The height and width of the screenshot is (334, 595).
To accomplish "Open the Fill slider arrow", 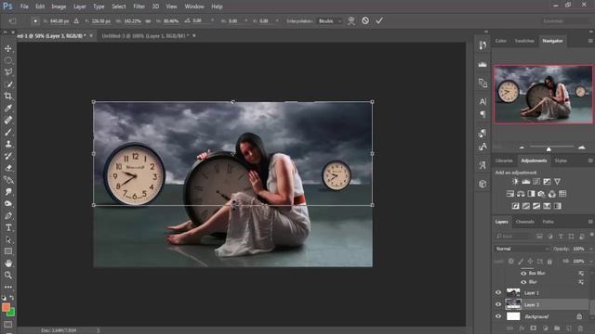I will coord(590,262).
